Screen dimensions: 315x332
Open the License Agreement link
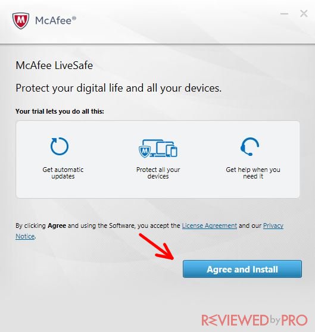tap(209, 225)
